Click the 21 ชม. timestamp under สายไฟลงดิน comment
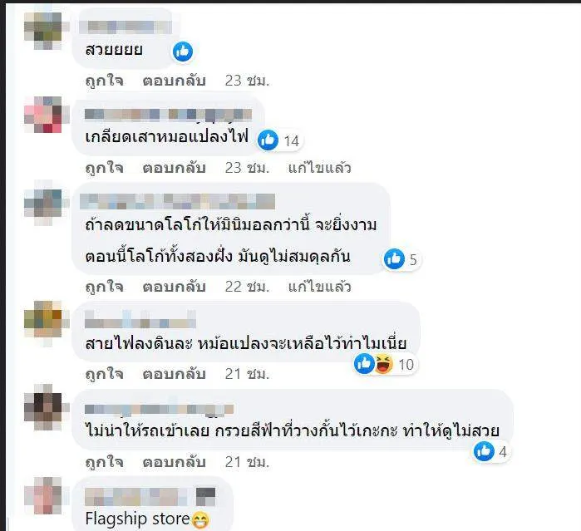The width and height of the screenshot is (581, 531). point(247,374)
